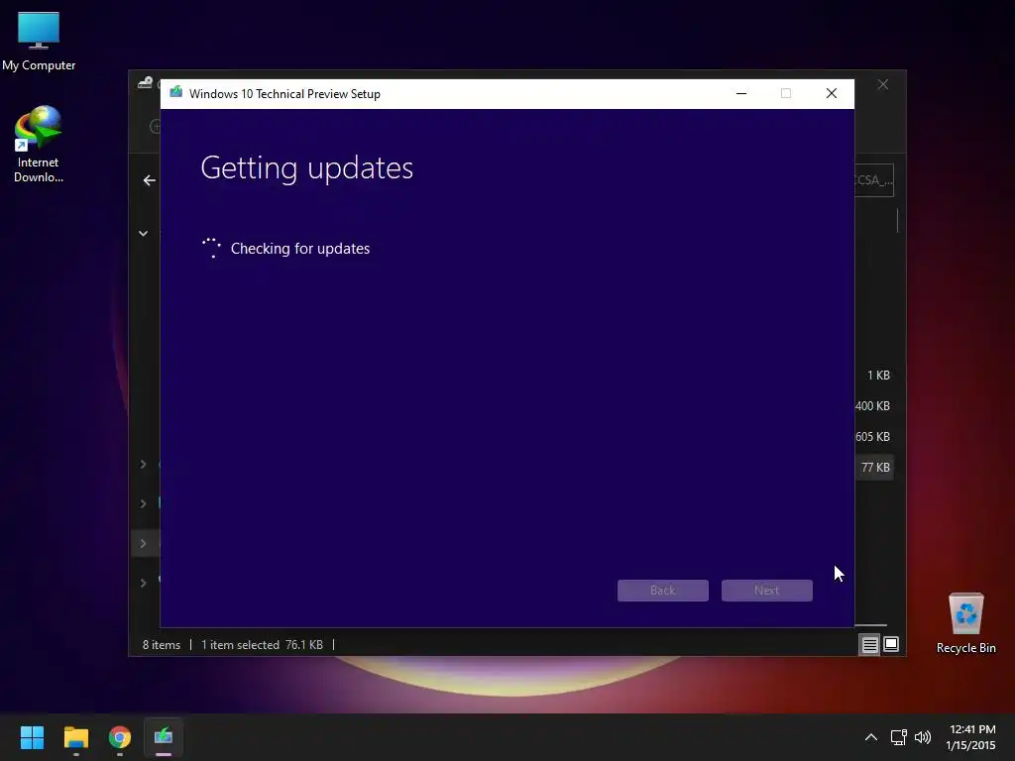
Task: Switch Explorer to details view
Action: 870,644
